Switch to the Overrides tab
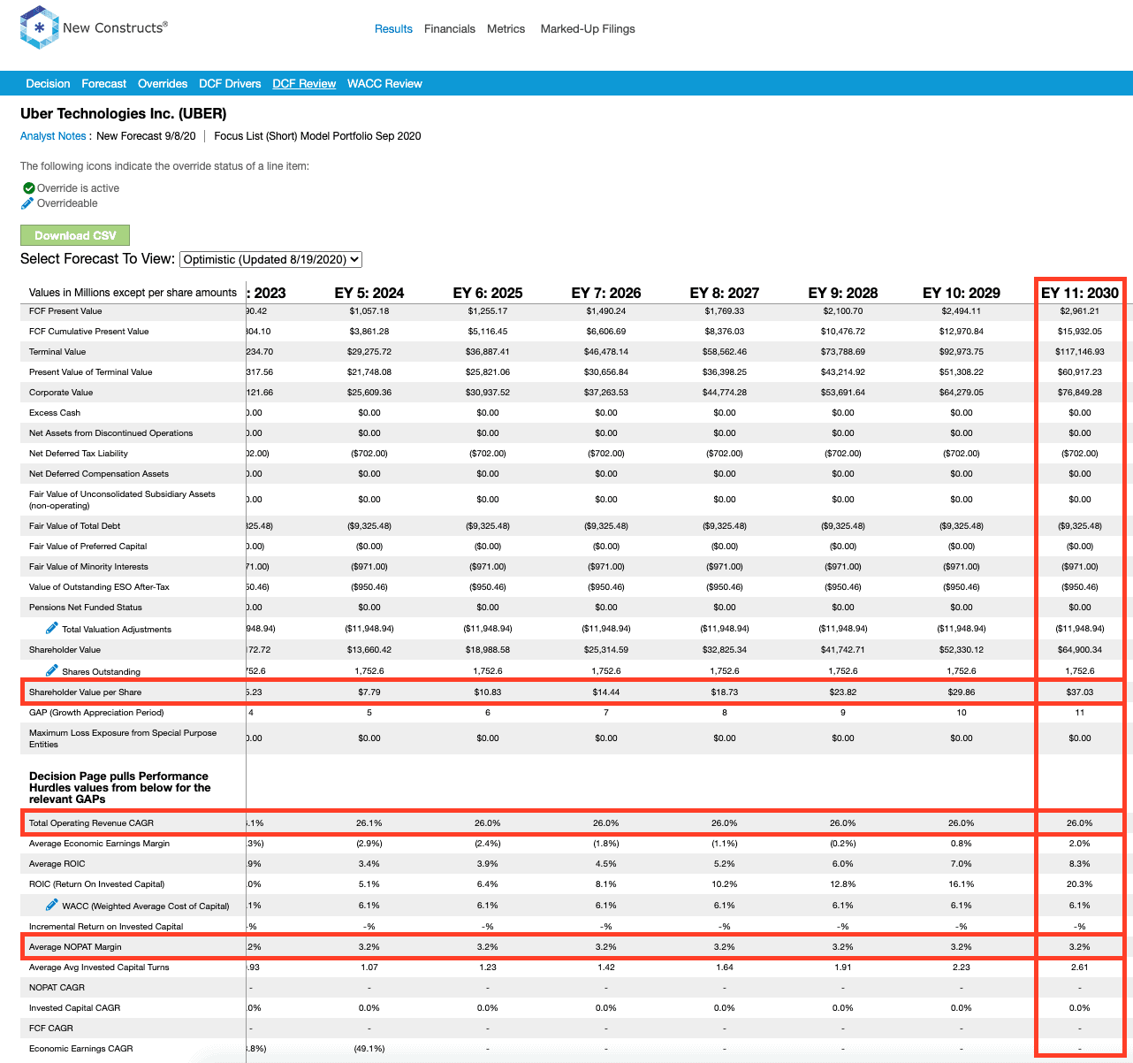This screenshot has height=1063, width=1133. [x=163, y=83]
